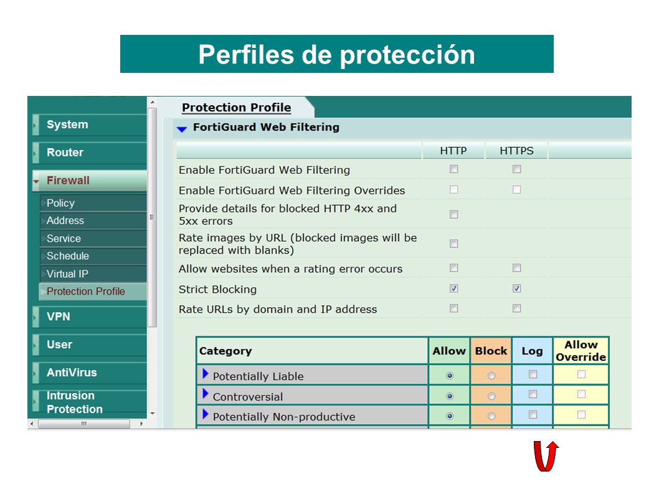The image size is (659, 494).
Task: Open the Router menu section
Action: coord(90,153)
